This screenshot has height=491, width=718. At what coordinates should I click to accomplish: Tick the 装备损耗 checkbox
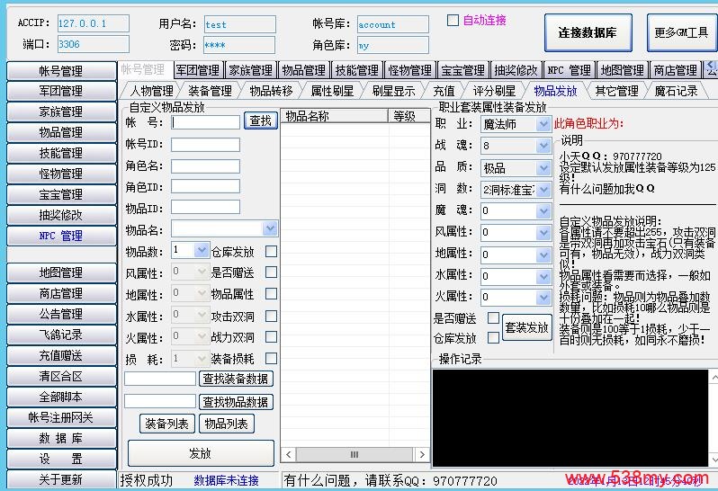pyautogui.click(x=271, y=358)
